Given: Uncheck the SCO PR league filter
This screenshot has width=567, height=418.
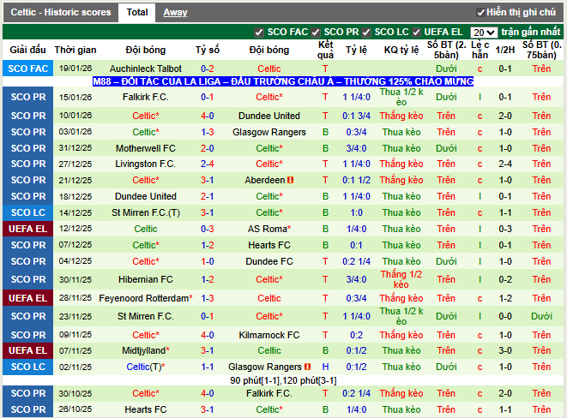Looking at the screenshot, I should (x=316, y=33).
